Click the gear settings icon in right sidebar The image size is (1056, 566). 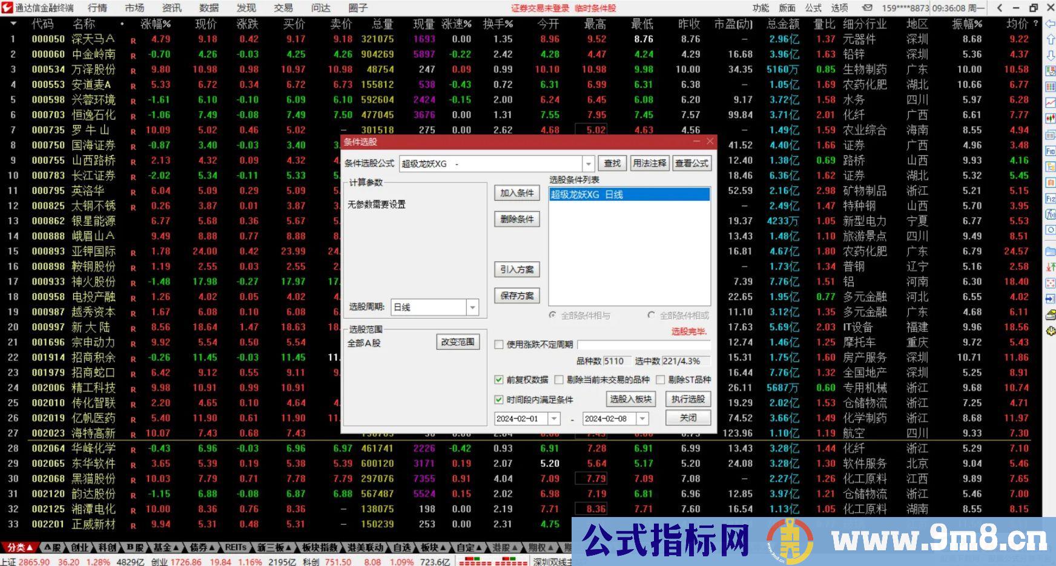point(1051,331)
